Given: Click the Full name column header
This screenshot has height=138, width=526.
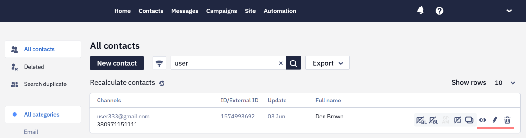Looking at the screenshot, I should (328, 101).
